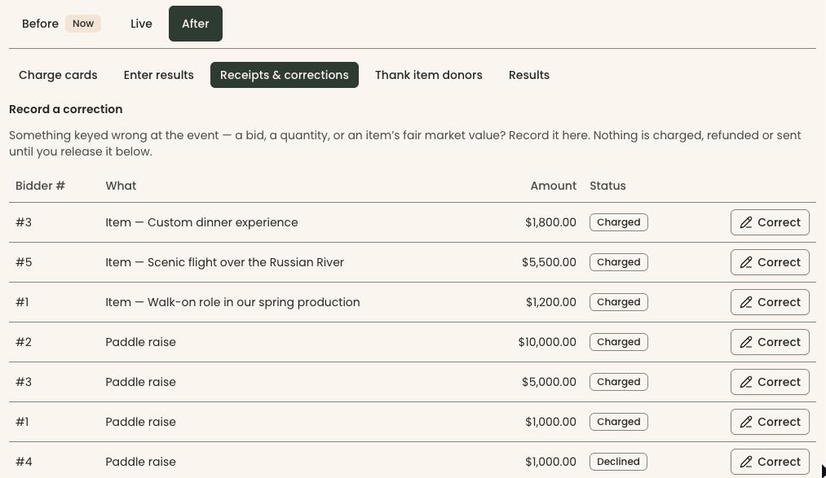Click the $5,500.00 amount
Image resolution: width=826 pixels, height=478 pixels.
[x=549, y=262]
